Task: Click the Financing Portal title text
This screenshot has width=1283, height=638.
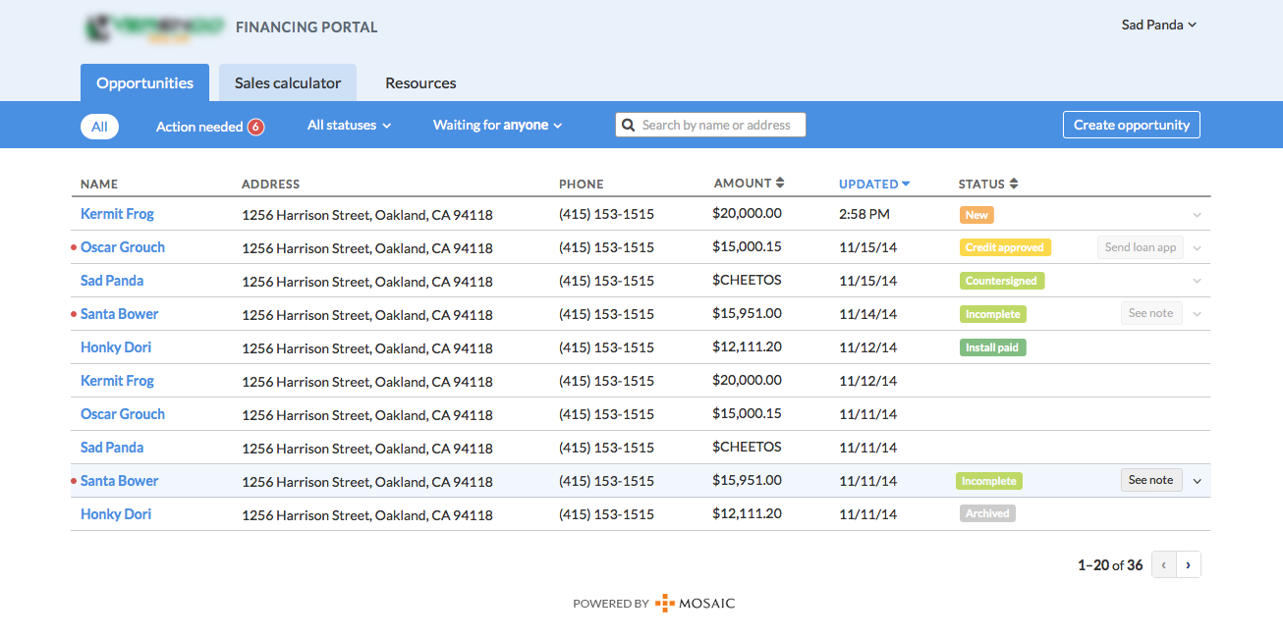Action: point(307,27)
